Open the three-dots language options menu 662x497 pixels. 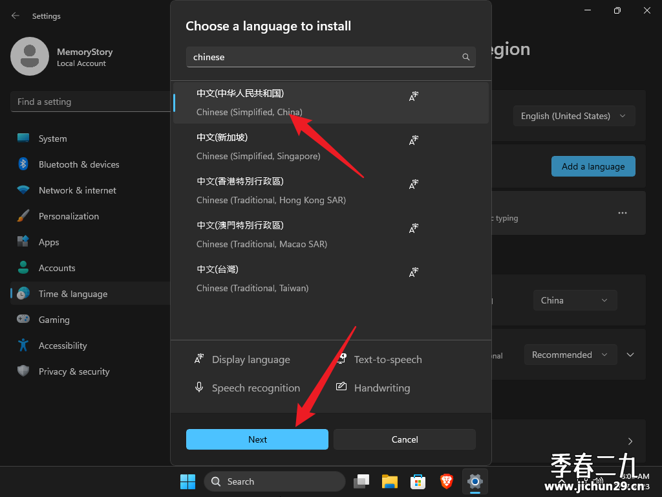coord(623,212)
